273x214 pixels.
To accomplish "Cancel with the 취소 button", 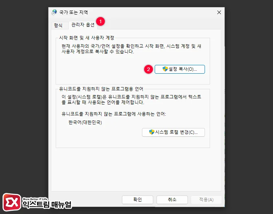I will 172,200.
